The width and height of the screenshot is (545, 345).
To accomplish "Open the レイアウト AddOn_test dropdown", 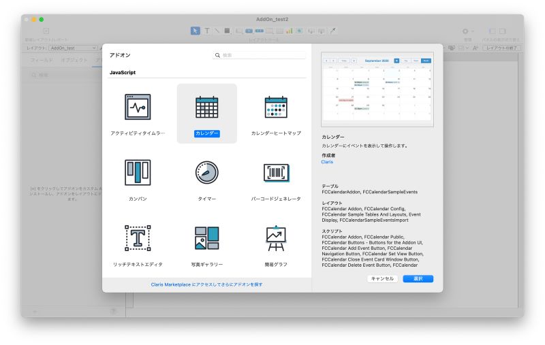I will click(73, 48).
